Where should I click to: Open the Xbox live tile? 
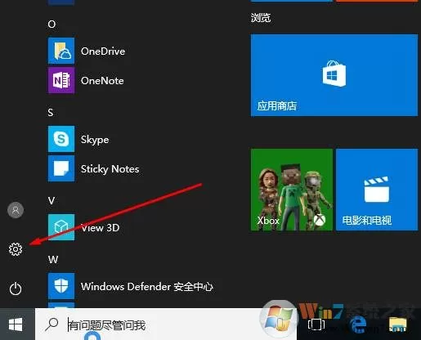click(x=292, y=190)
